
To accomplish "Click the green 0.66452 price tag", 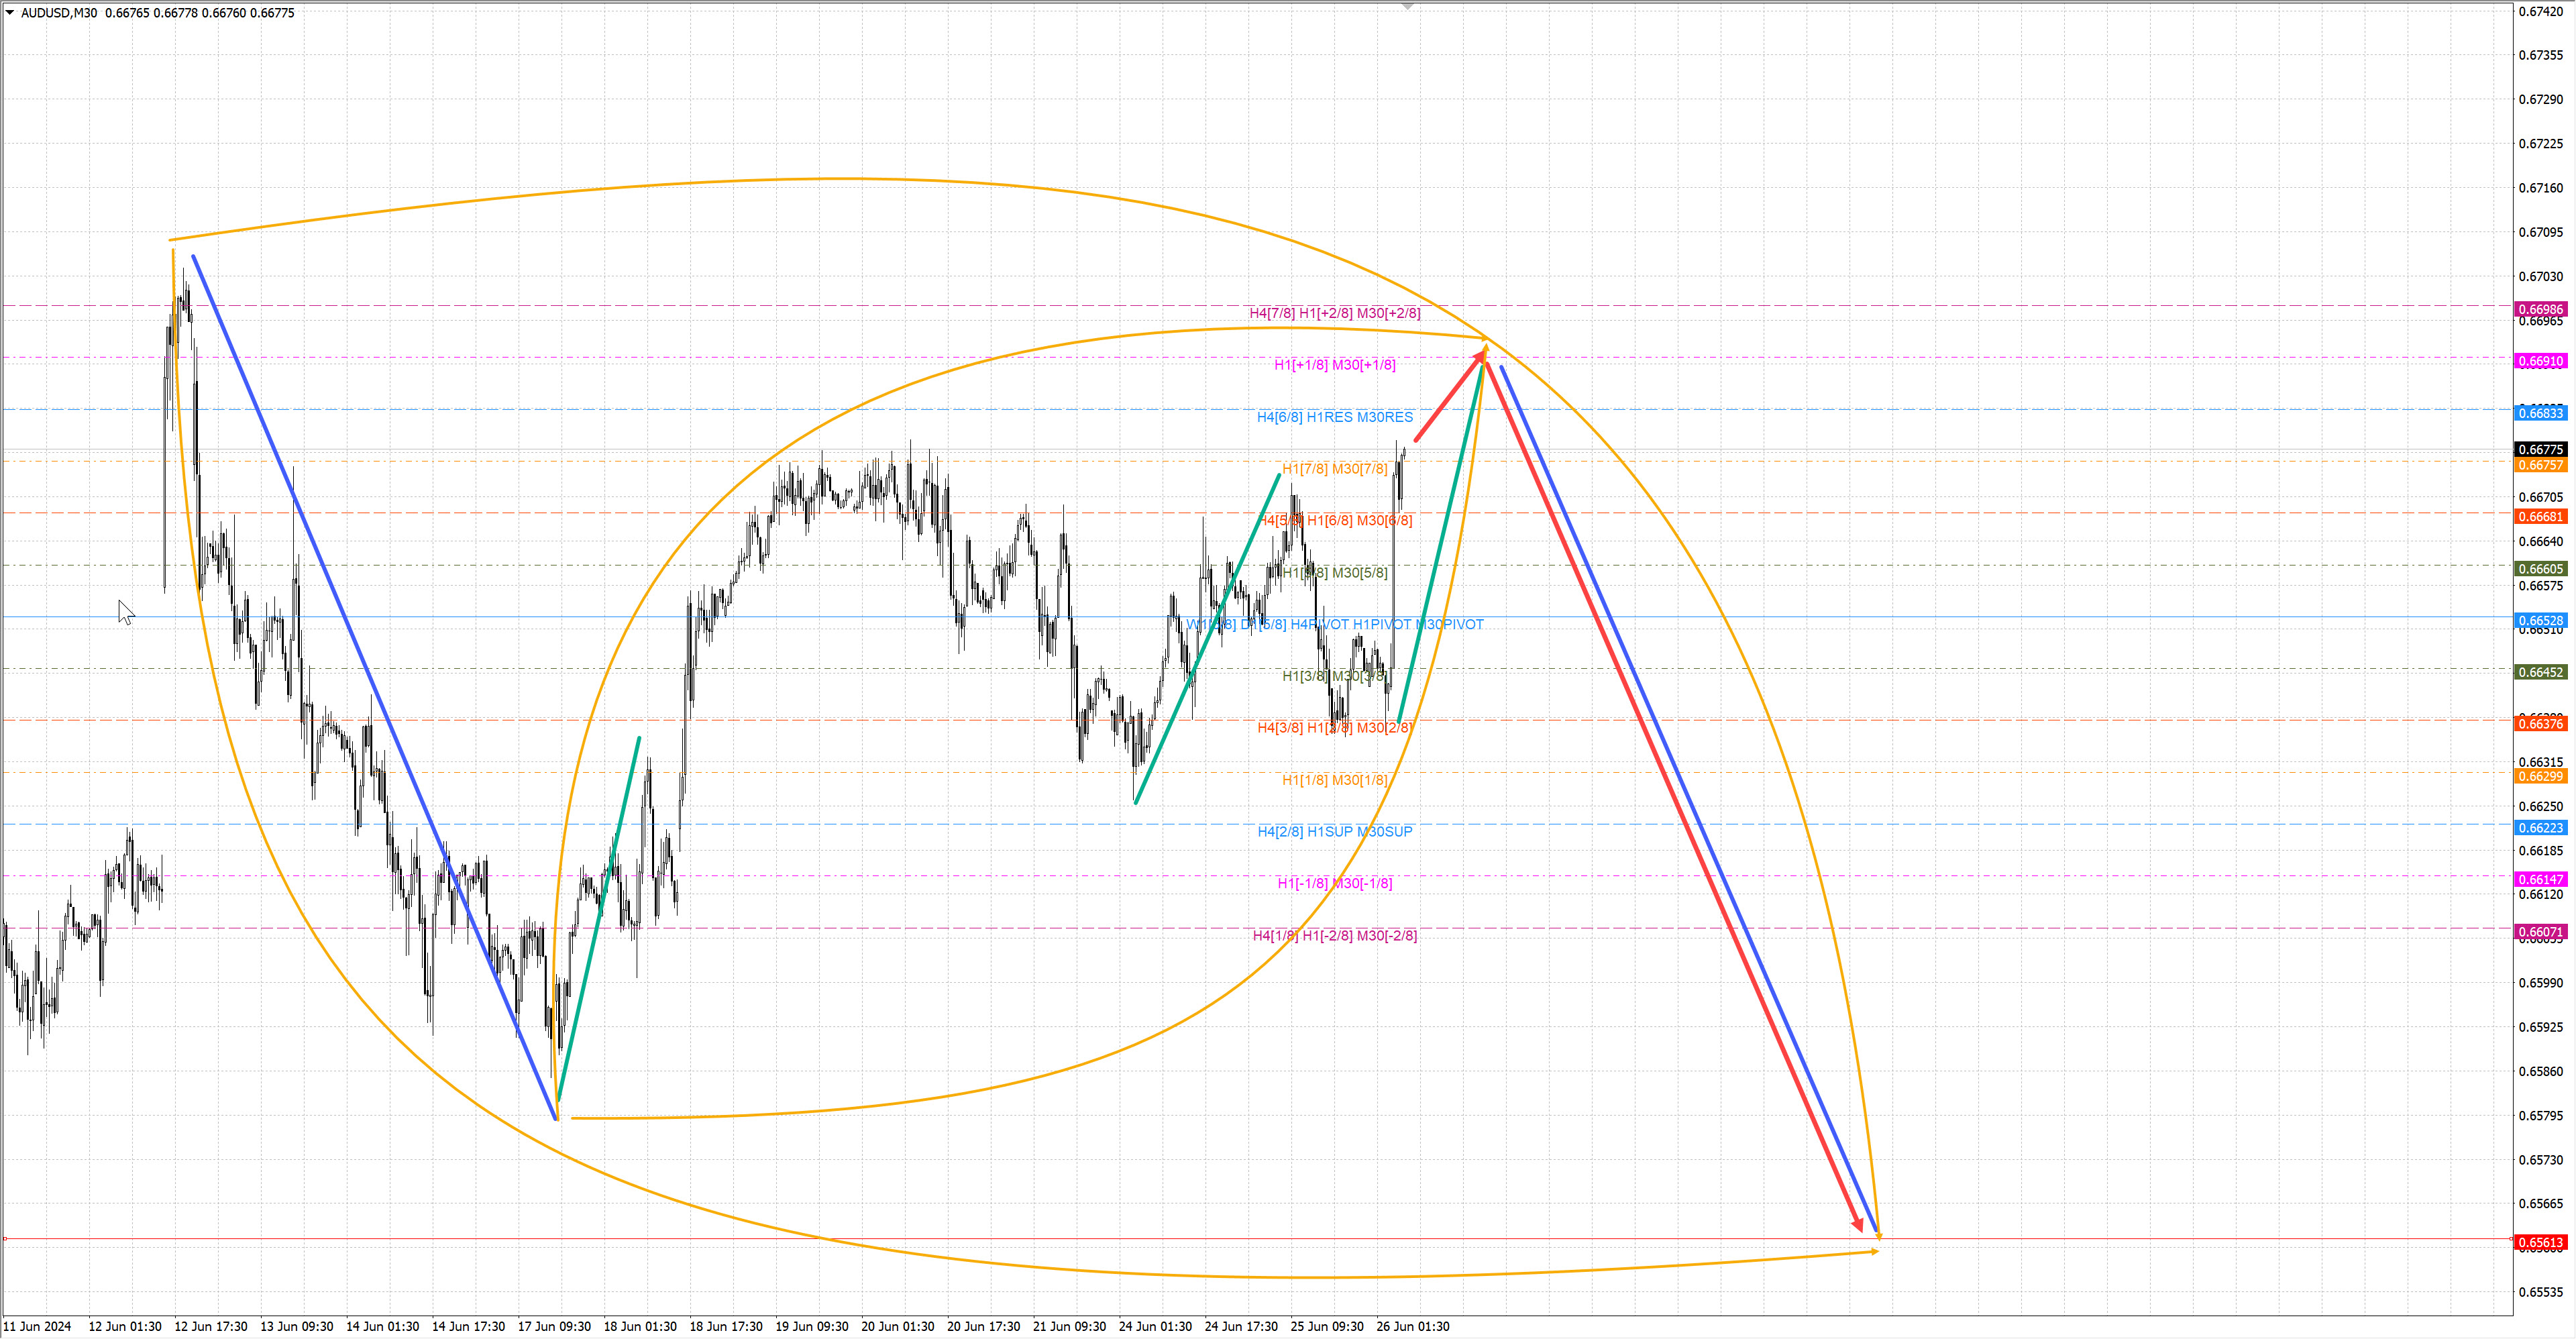I will click(x=2540, y=672).
